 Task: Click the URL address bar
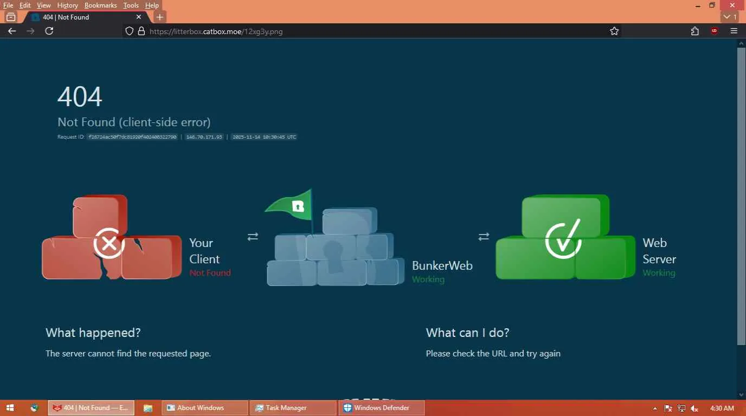coord(374,31)
